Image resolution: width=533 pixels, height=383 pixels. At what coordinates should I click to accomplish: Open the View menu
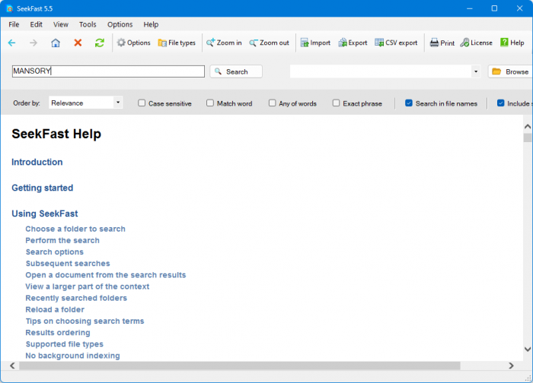[x=60, y=24]
